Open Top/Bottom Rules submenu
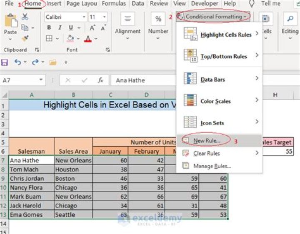The height and width of the screenshot is (234, 300). (x=220, y=56)
